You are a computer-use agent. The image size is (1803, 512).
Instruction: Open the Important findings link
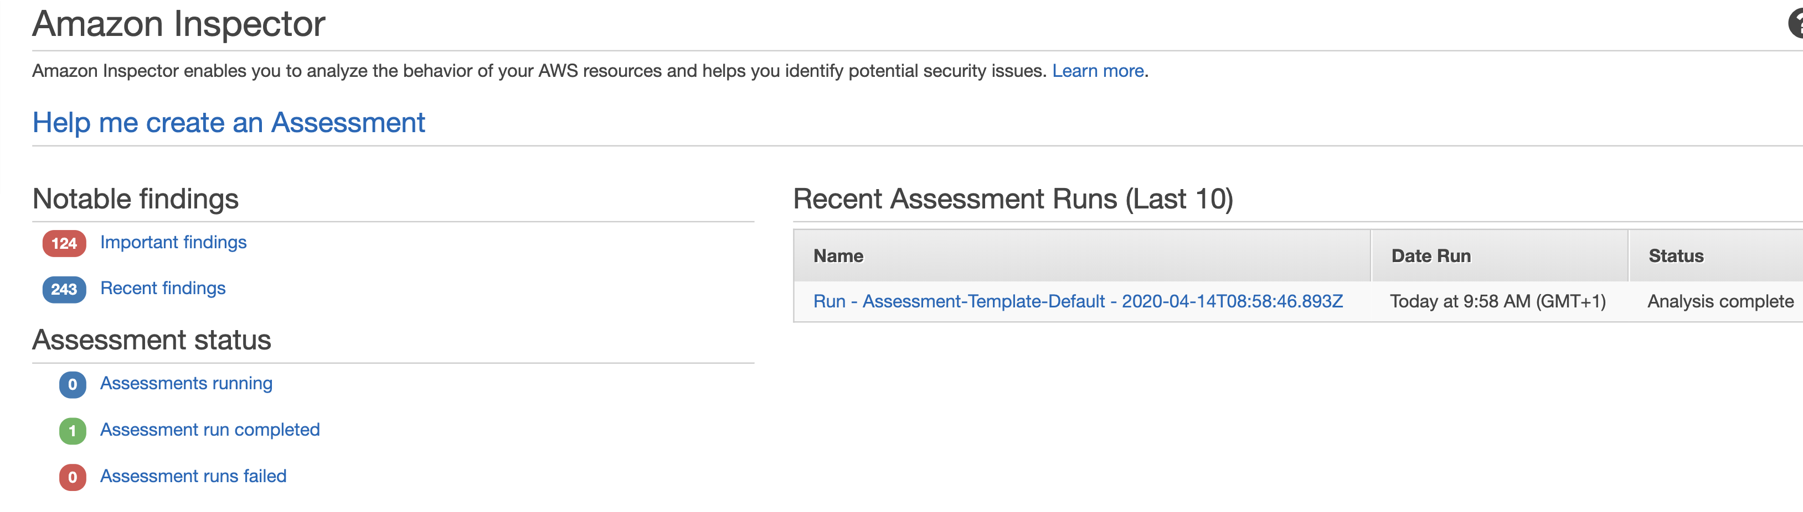[x=173, y=242]
